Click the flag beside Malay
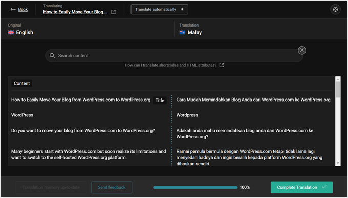 coord(182,33)
